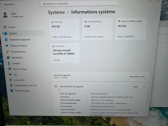
Task: Click the processor value 13th Gen Intel row
Action: tap(112, 97)
